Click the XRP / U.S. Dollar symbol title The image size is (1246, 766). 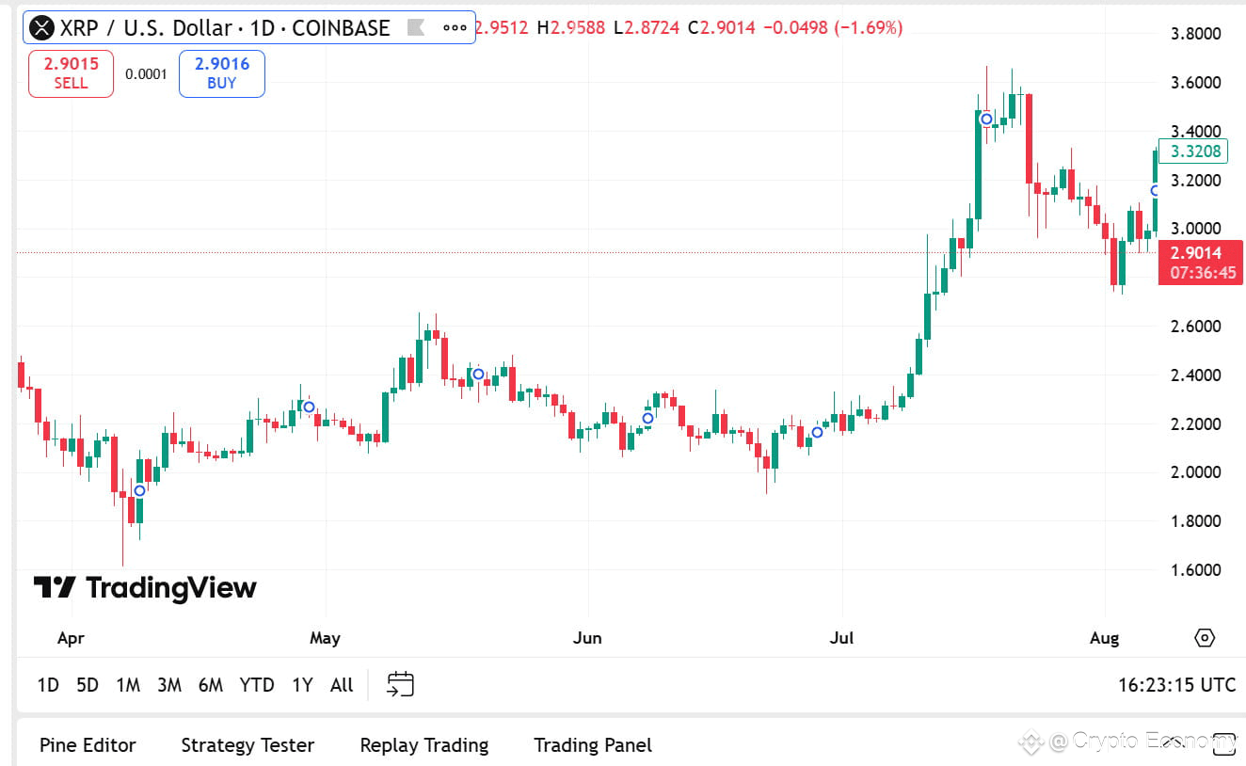225,28
